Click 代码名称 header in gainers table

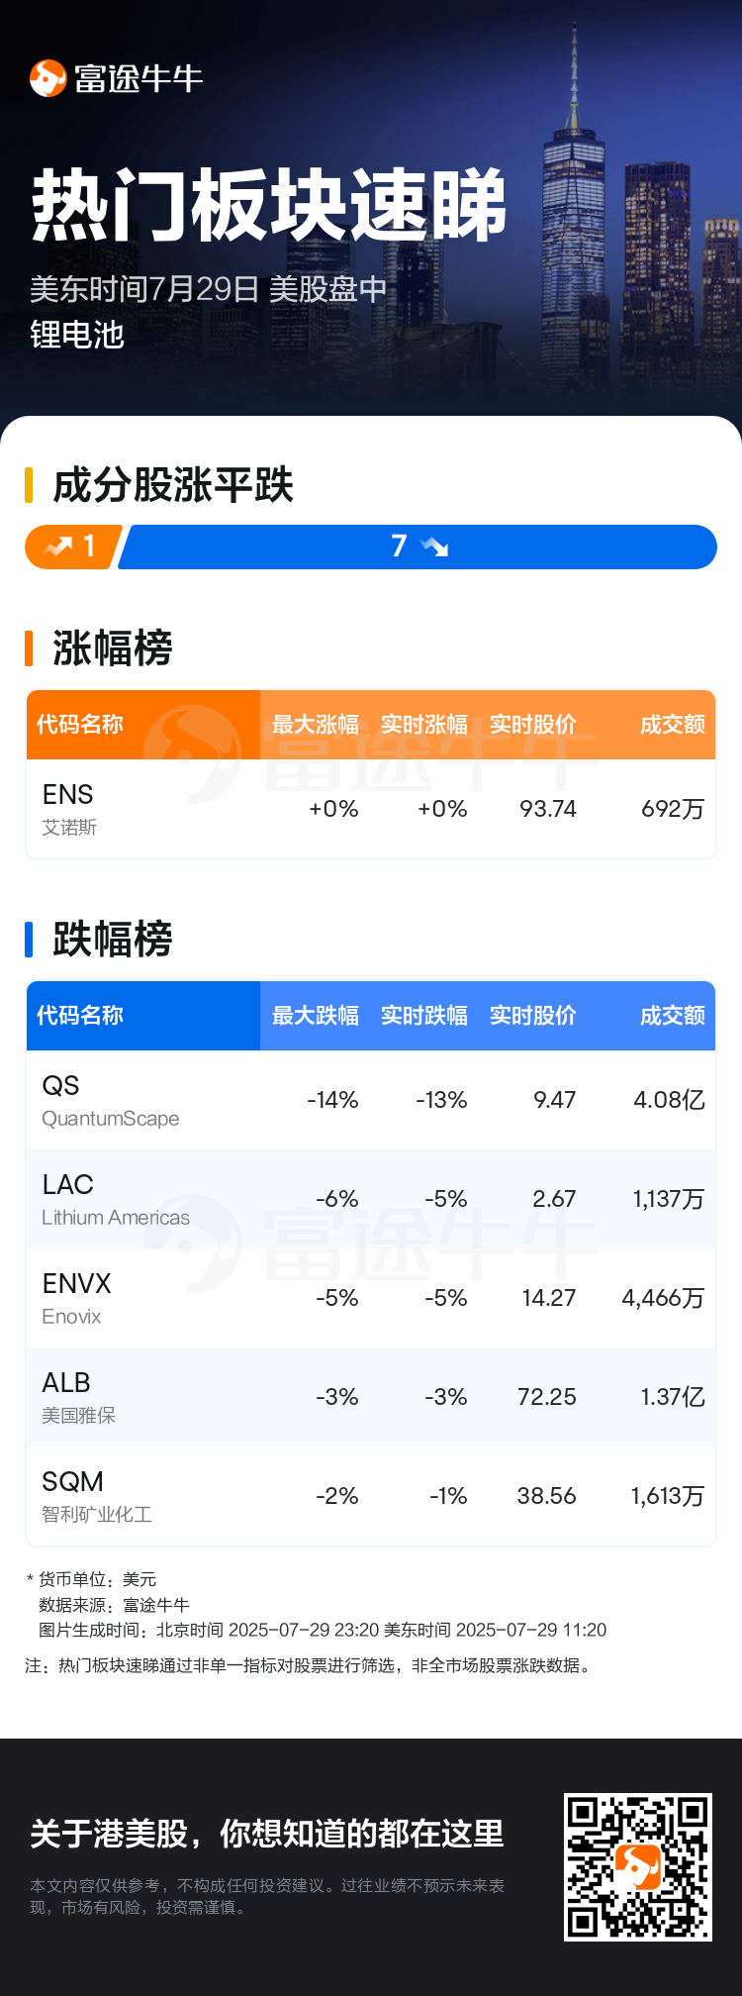coord(80,725)
